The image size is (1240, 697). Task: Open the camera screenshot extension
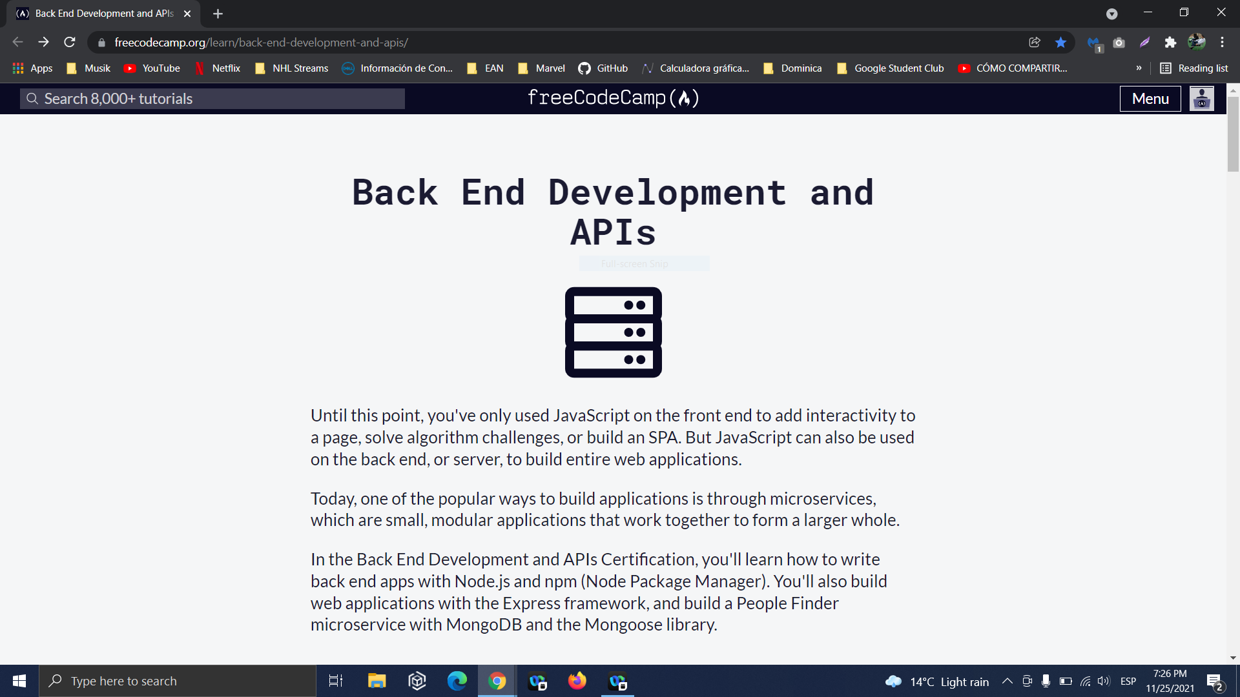click(x=1119, y=43)
